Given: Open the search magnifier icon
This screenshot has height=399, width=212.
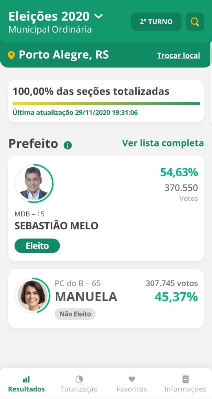Looking at the screenshot, I should point(195,22).
